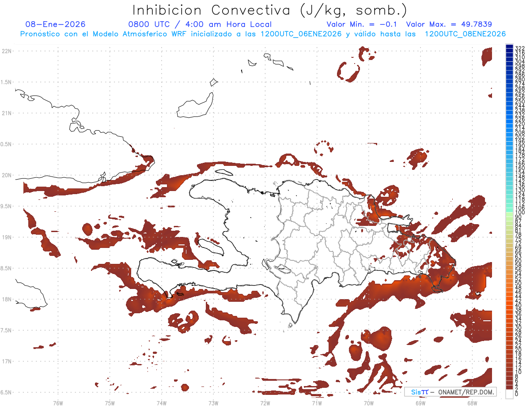Click the colorbar value label '178'
Screen dimensions: 530x409
519,155
